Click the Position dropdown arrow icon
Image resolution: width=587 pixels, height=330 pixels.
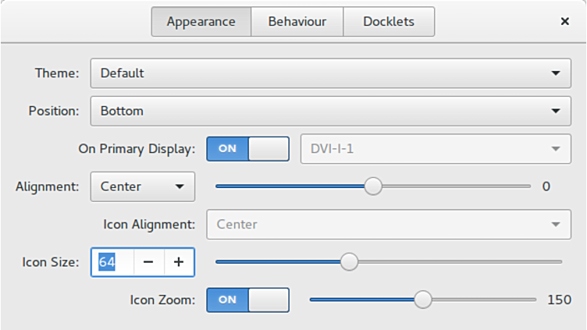(x=556, y=111)
